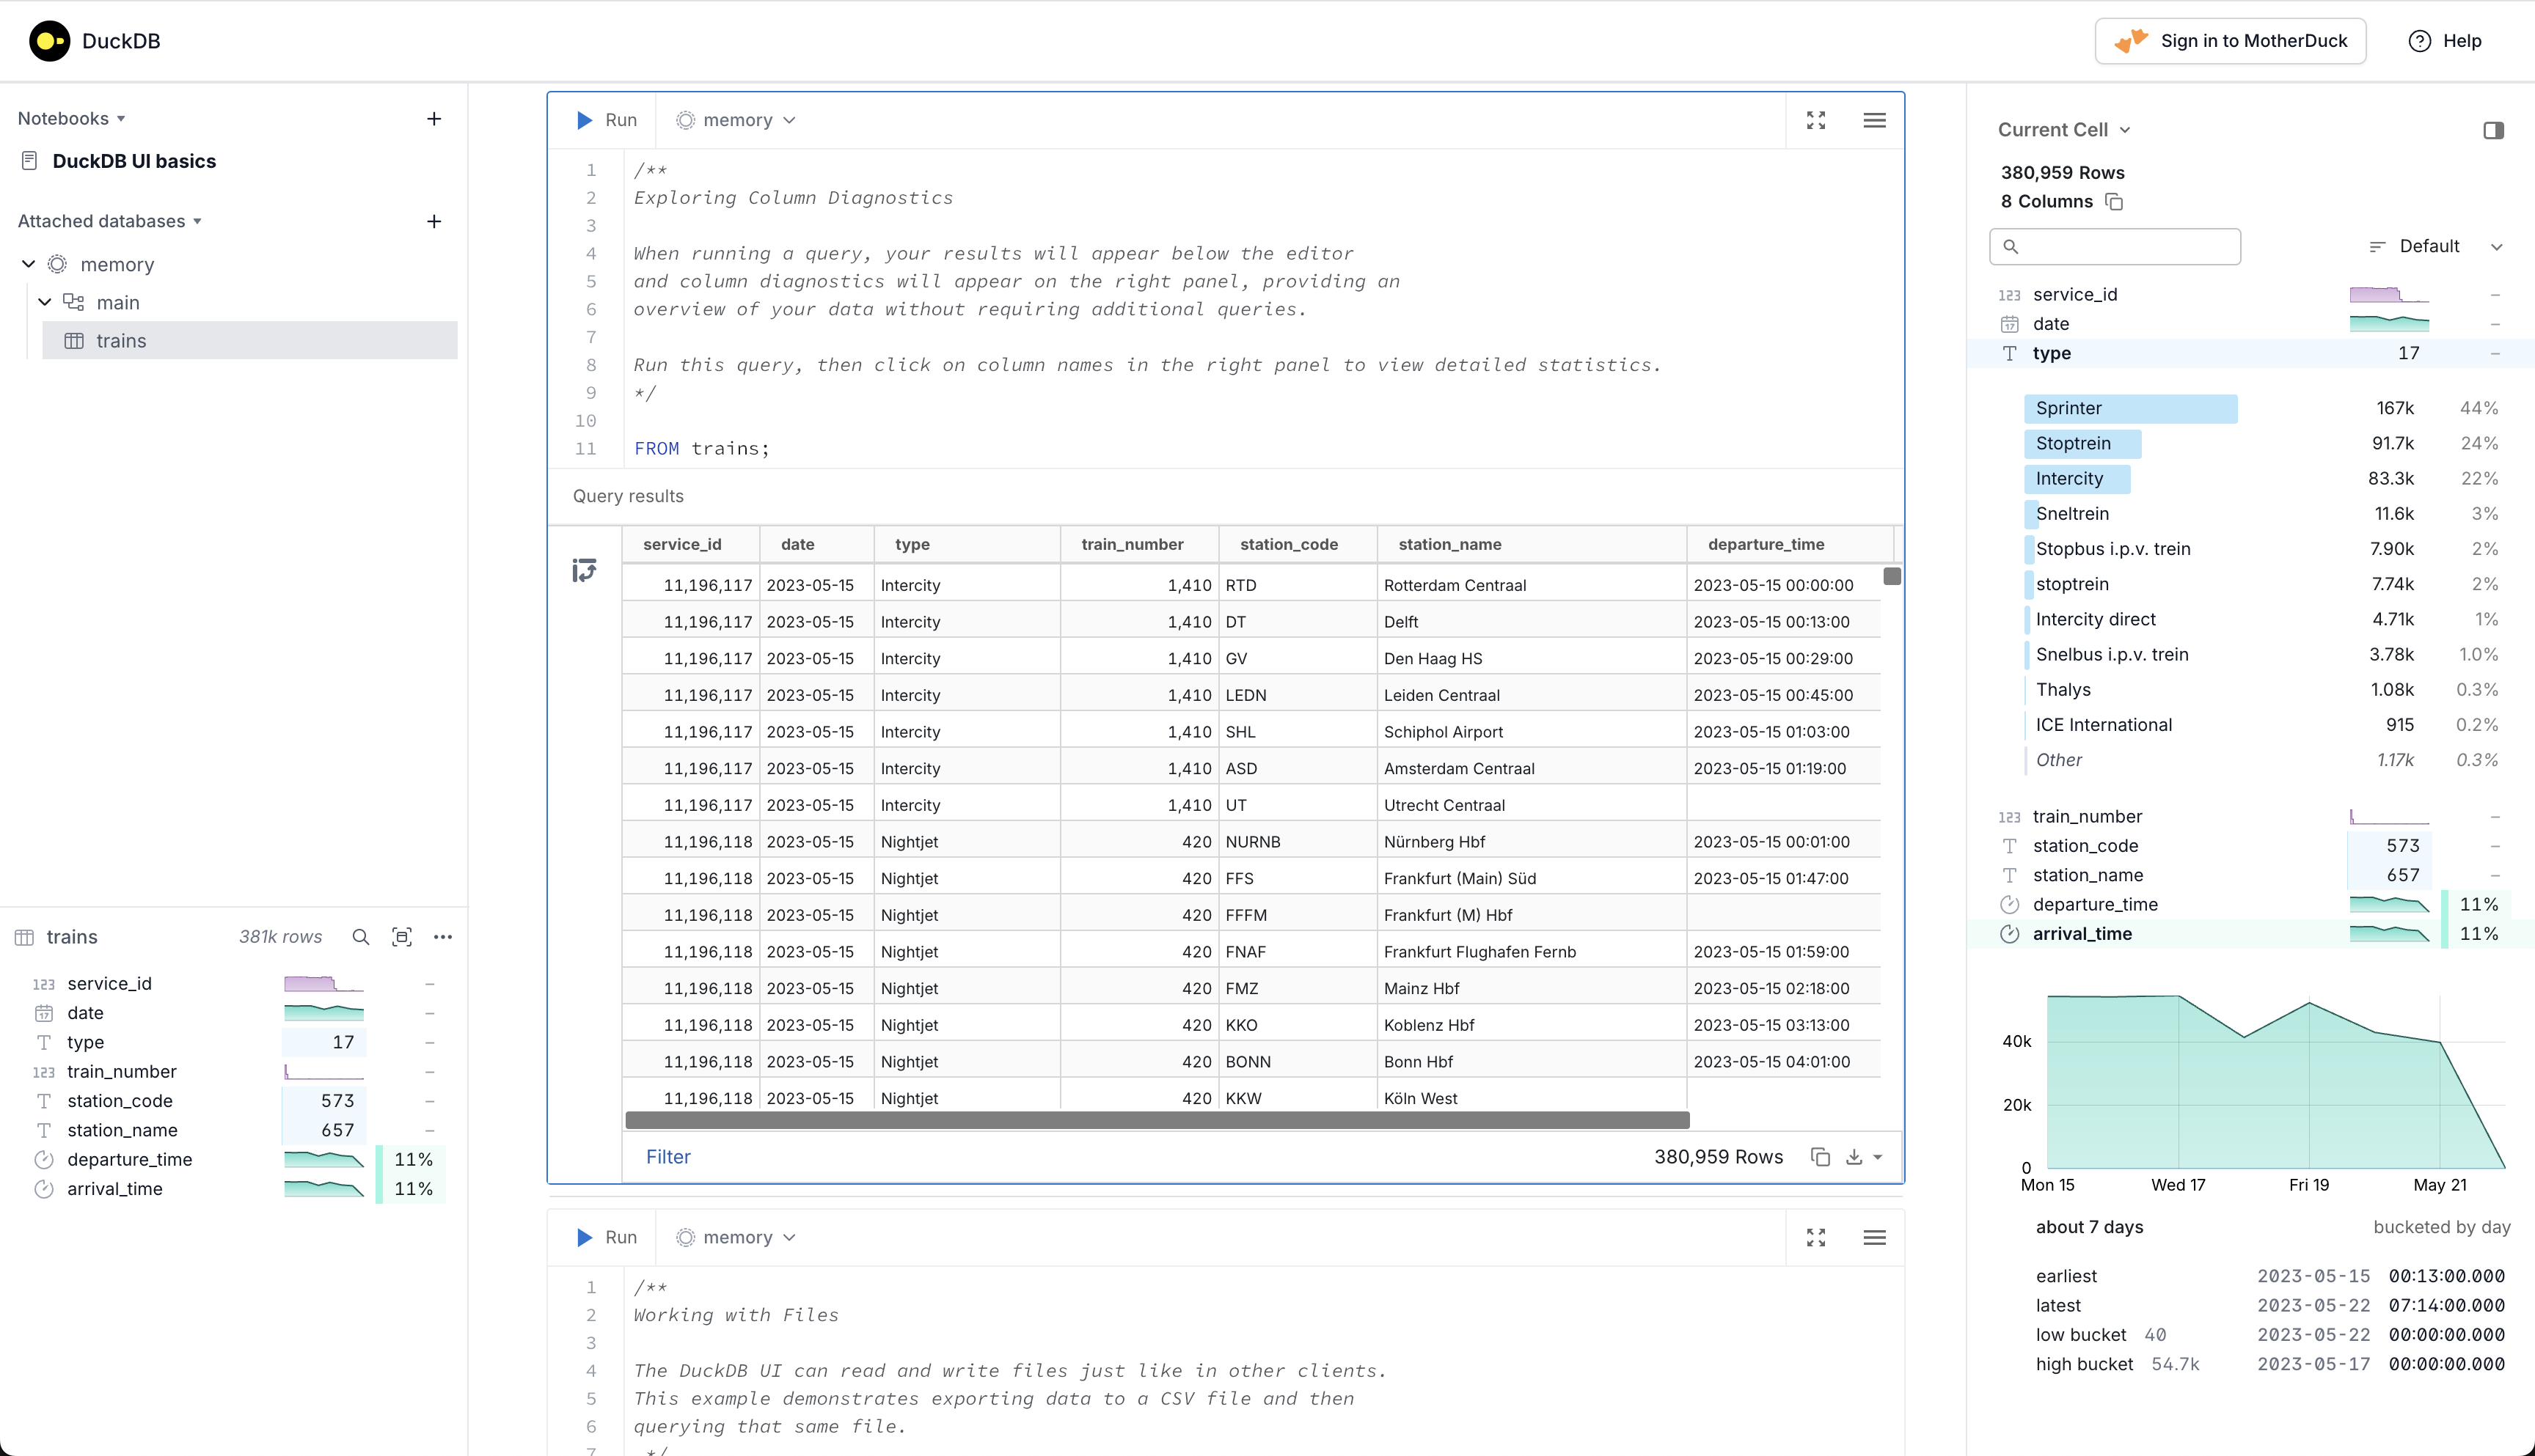Click the search field in the column diagnostics panel
The width and height of the screenshot is (2535, 1456).
(x=2114, y=246)
